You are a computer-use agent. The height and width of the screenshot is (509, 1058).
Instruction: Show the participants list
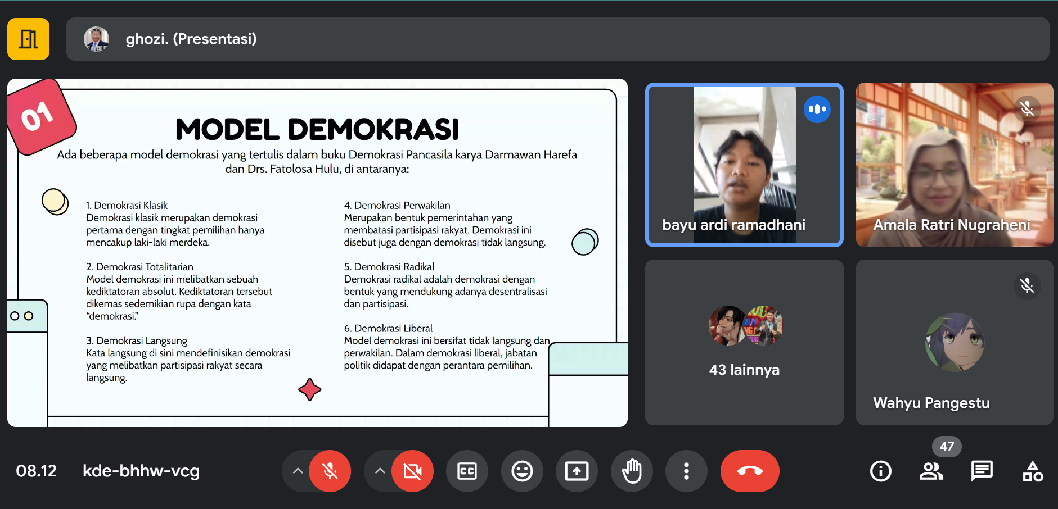tap(931, 471)
